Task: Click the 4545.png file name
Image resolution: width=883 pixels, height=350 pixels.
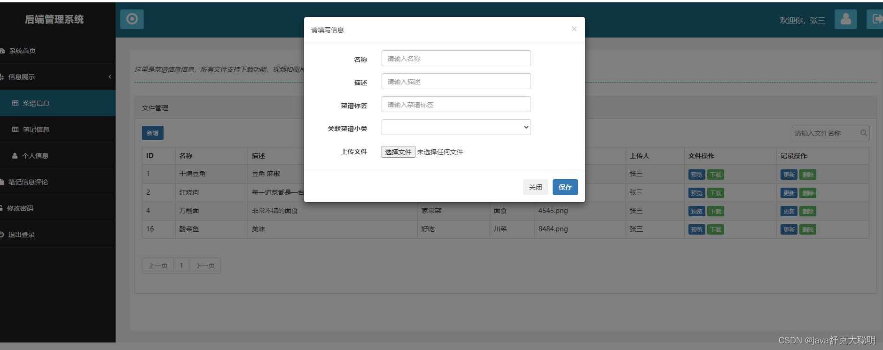Action: click(x=553, y=211)
